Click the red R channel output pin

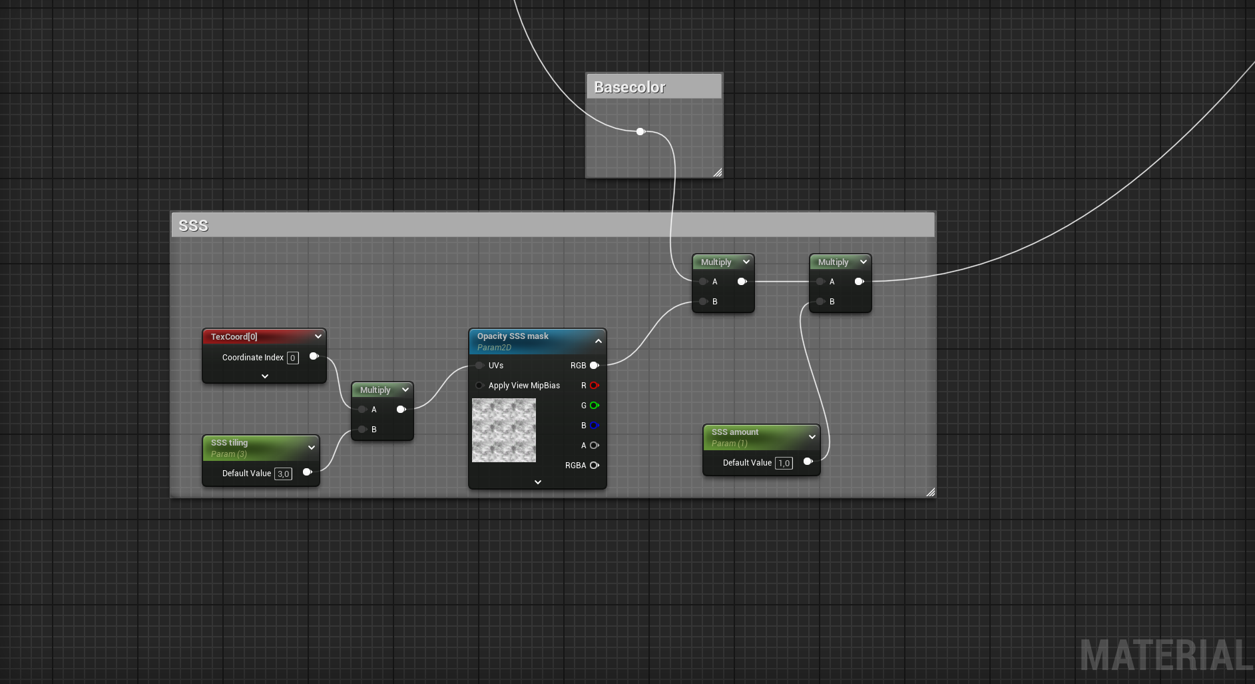tap(594, 386)
